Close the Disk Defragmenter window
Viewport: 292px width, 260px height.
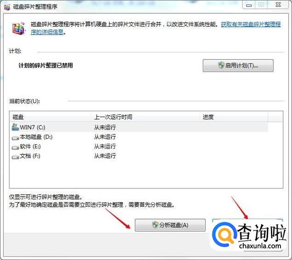click(x=278, y=5)
